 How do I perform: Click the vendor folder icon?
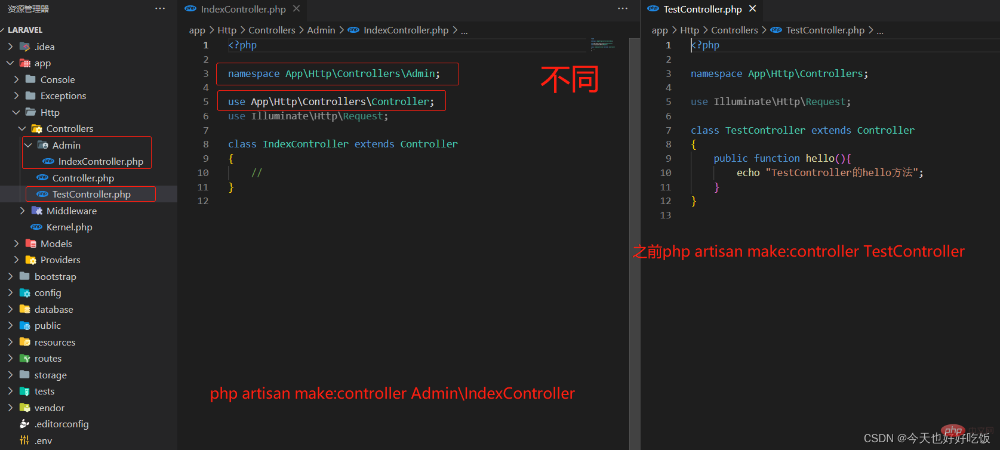click(x=25, y=408)
